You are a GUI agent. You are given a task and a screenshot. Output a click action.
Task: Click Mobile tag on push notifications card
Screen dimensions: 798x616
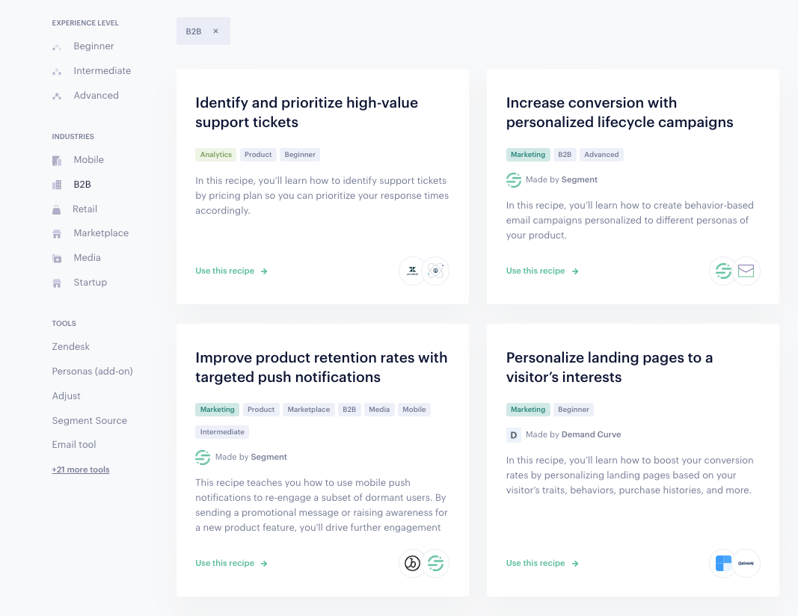coord(414,410)
